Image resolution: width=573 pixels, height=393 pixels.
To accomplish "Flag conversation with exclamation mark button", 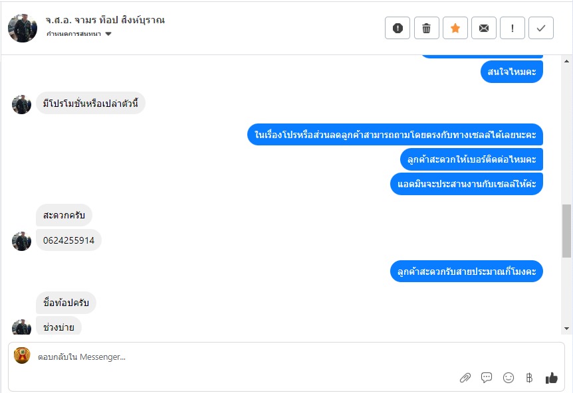I will point(513,28).
